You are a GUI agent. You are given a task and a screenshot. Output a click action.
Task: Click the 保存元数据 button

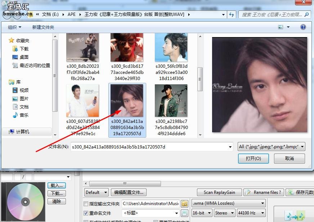300,192
